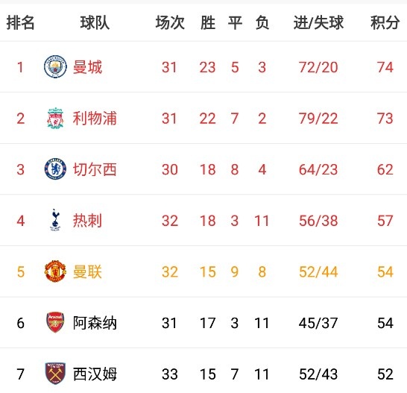This screenshot has width=407, height=393.
Task: Open team name 利物浦
Action: click(95, 118)
